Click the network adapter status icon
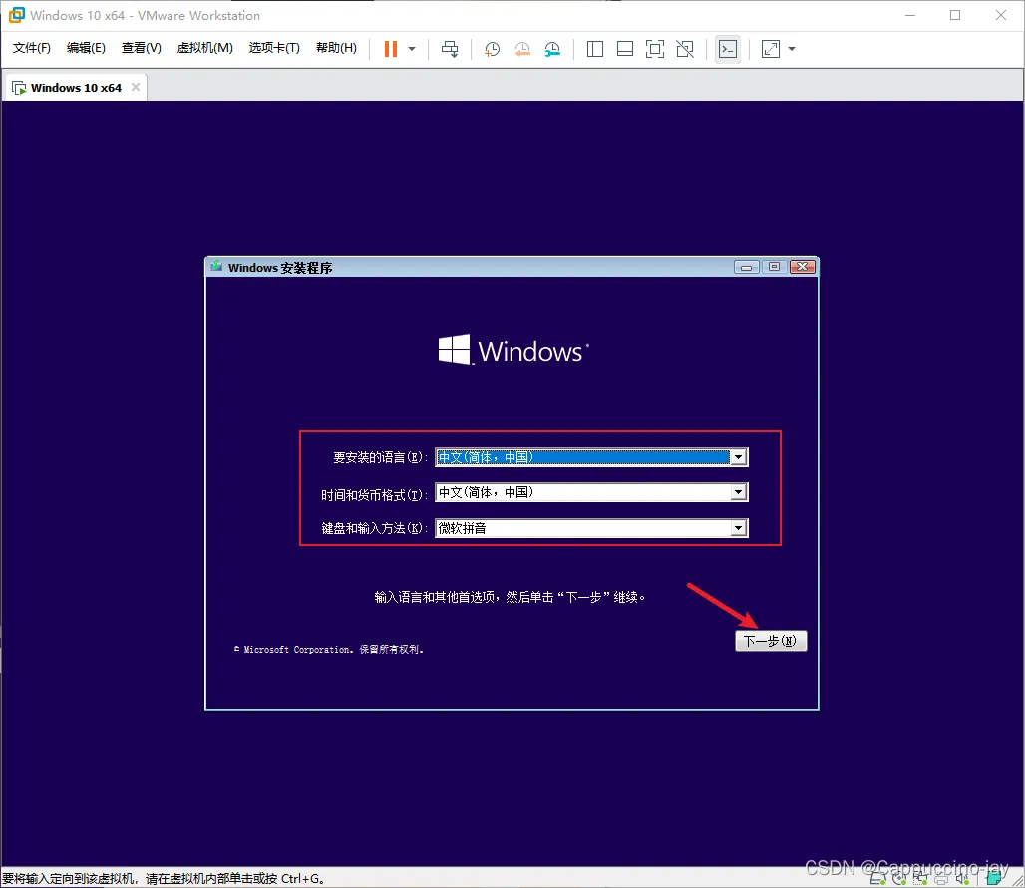The width and height of the screenshot is (1025, 888). (x=921, y=879)
